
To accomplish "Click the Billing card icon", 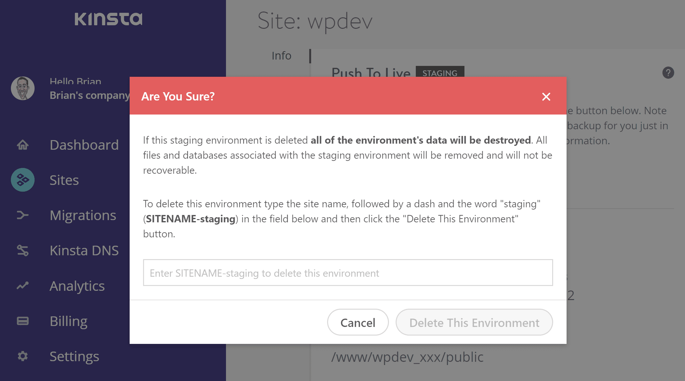I will pyautogui.click(x=23, y=321).
